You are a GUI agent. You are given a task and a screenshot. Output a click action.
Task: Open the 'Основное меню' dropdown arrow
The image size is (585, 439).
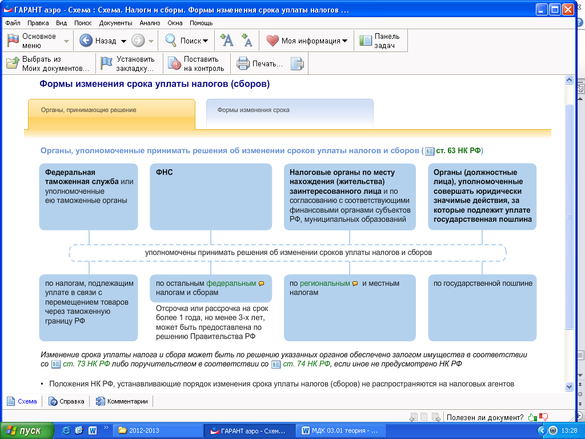coord(67,41)
